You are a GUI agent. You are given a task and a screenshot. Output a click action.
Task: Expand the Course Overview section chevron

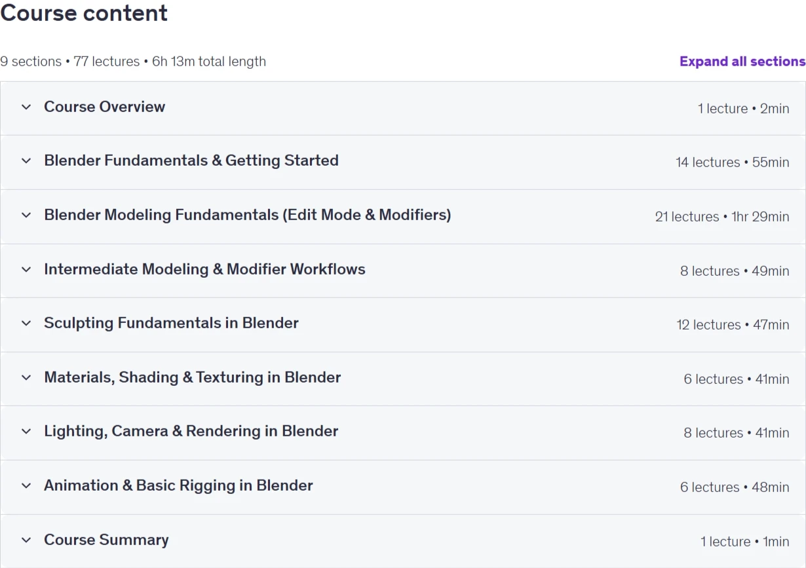(x=26, y=107)
